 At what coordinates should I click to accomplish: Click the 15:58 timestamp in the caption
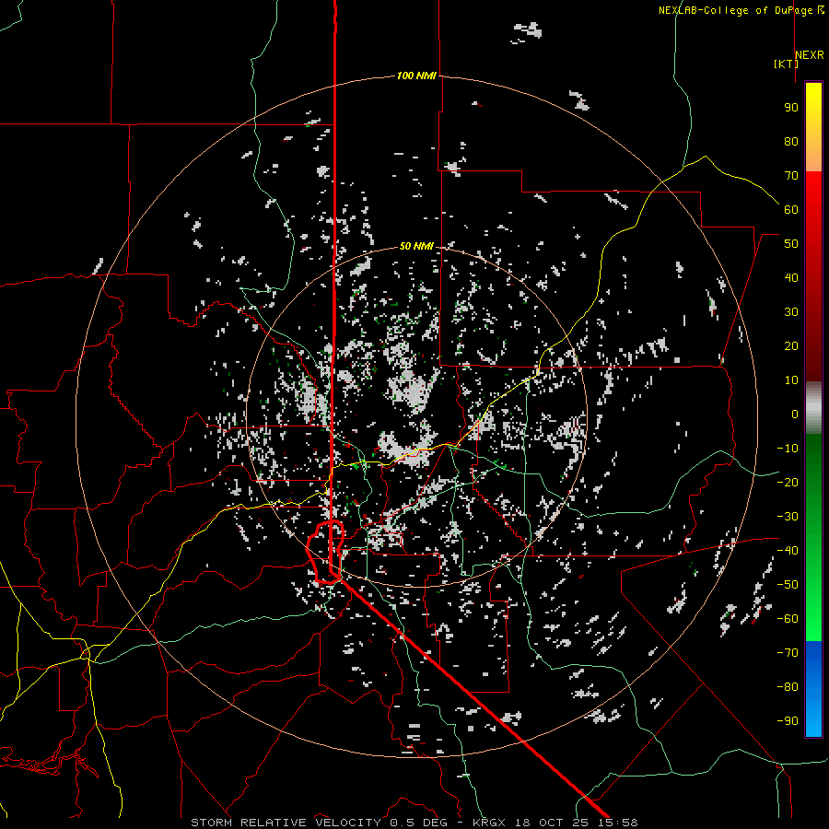coord(618,823)
